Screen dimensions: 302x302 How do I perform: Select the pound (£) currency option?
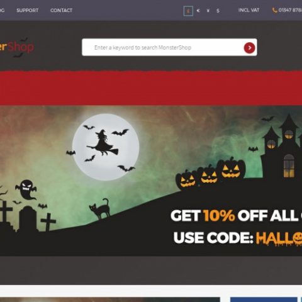pos(188,11)
